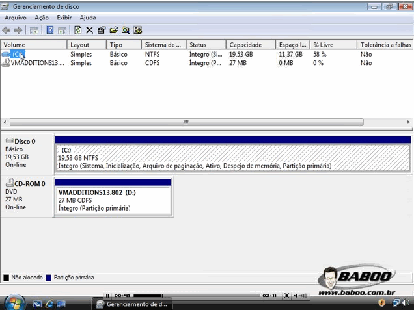This screenshot has width=414, height=310.
Task: Open the Ação menu
Action: (x=42, y=18)
